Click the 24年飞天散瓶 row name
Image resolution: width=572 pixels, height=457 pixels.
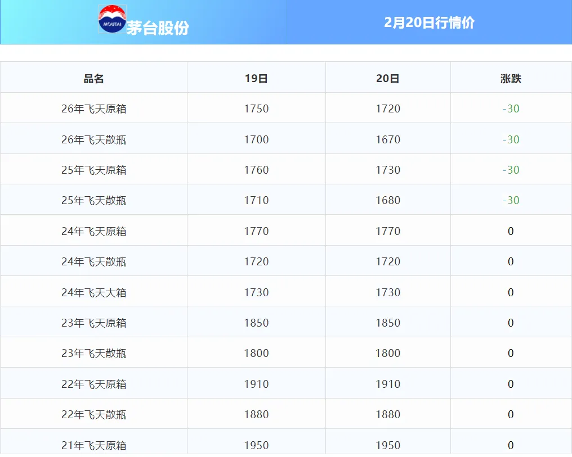[x=94, y=261]
